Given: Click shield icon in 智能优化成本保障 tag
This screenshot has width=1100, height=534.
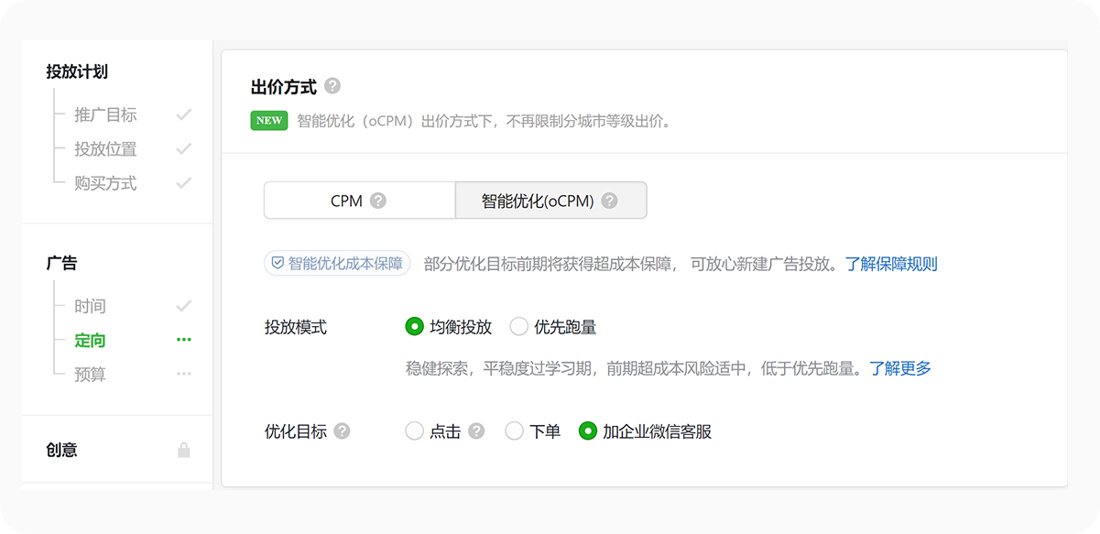Looking at the screenshot, I should coord(277,264).
